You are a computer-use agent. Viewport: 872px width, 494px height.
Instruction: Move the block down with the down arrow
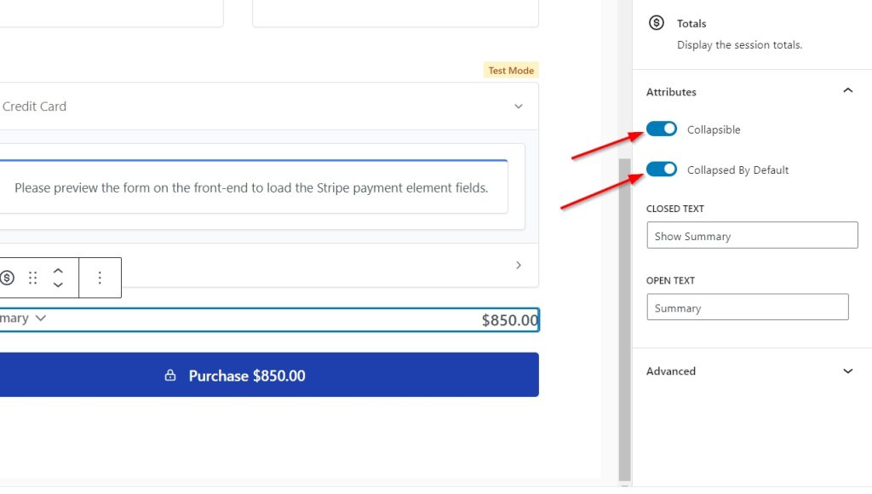(x=58, y=284)
